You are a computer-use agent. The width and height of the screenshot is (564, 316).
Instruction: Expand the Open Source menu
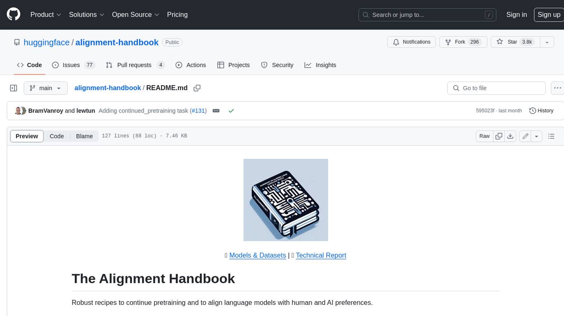136,14
